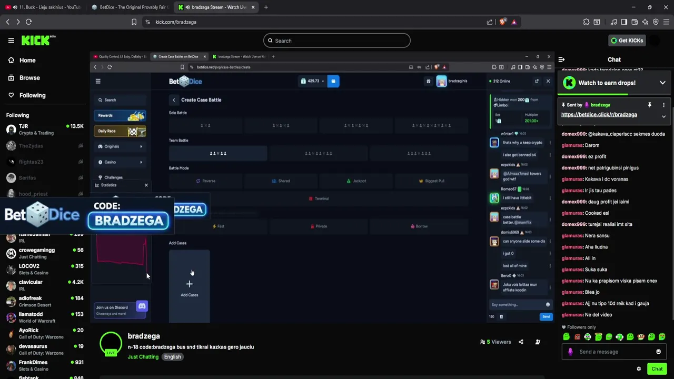
Task: Open the music playlist toolbar icon
Action: 613,22
